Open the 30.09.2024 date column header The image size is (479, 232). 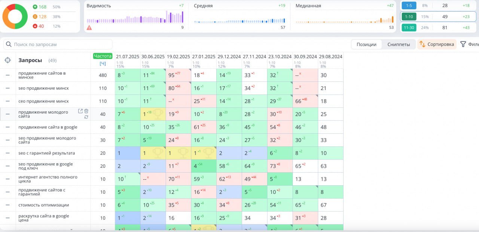click(305, 57)
